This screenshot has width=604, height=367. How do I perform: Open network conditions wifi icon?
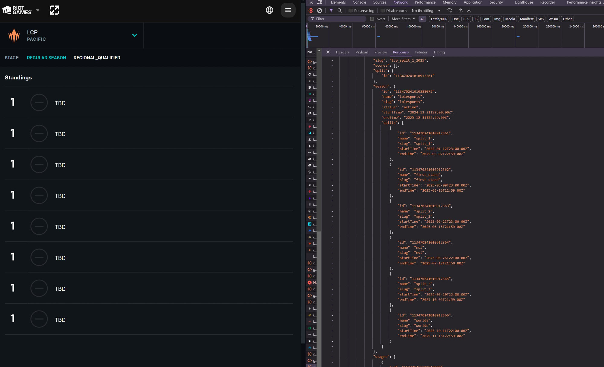tap(449, 11)
